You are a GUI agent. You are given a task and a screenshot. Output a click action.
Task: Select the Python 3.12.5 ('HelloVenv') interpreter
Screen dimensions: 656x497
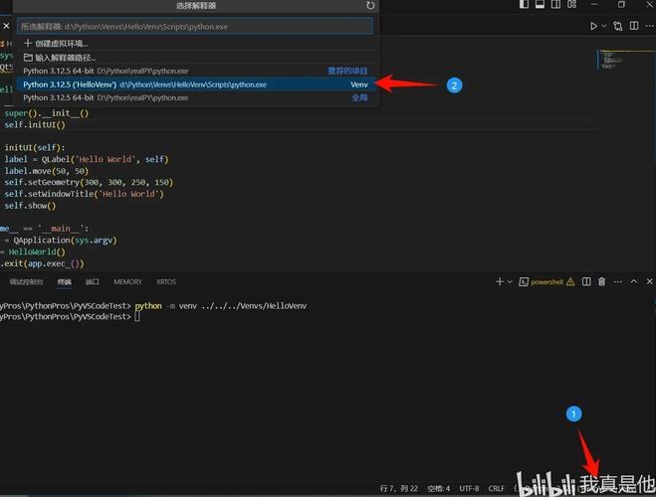point(194,84)
